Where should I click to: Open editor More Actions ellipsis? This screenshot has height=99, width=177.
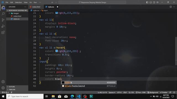174,7
